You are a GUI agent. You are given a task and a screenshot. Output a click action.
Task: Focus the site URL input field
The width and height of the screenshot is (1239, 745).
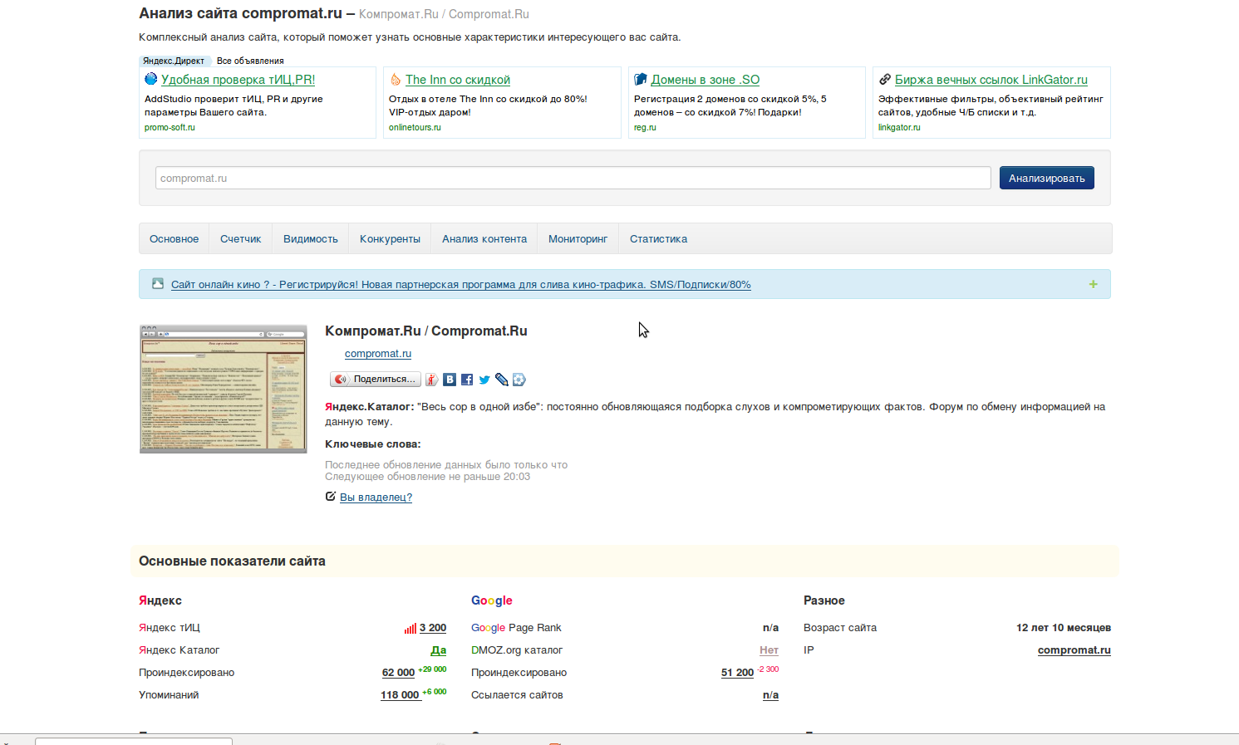(573, 178)
